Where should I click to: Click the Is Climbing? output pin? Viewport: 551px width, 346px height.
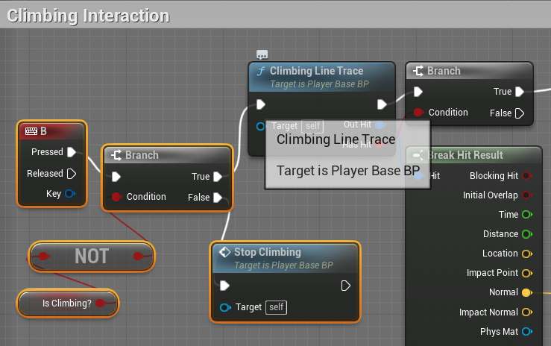coord(100,303)
